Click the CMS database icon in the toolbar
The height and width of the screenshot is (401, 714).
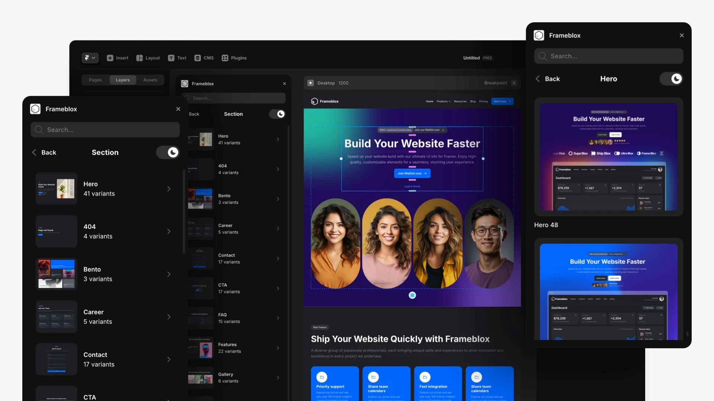(197, 58)
